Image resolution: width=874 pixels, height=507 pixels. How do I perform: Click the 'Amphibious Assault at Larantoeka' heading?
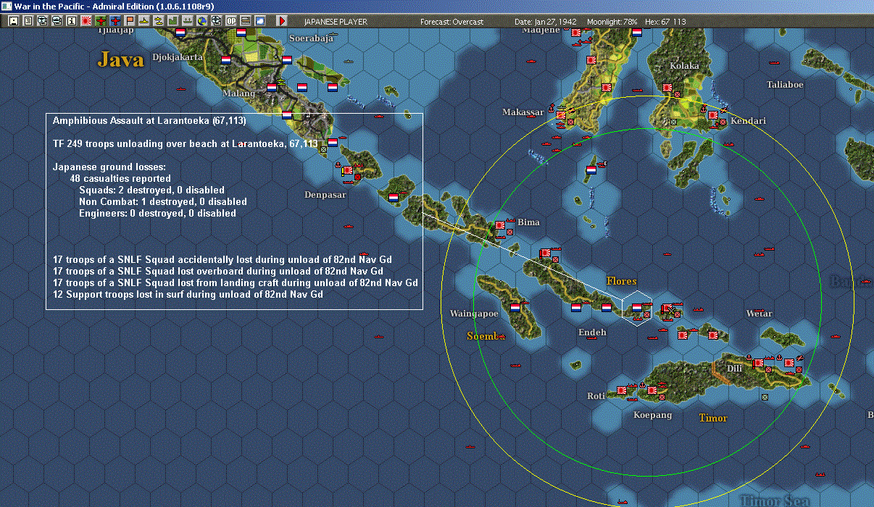click(149, 120)
